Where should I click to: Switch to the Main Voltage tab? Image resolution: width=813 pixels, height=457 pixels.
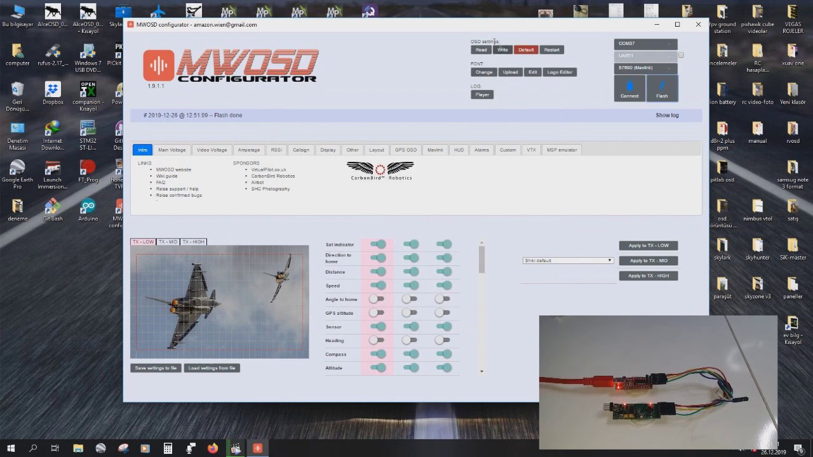(x=172, y=150)
